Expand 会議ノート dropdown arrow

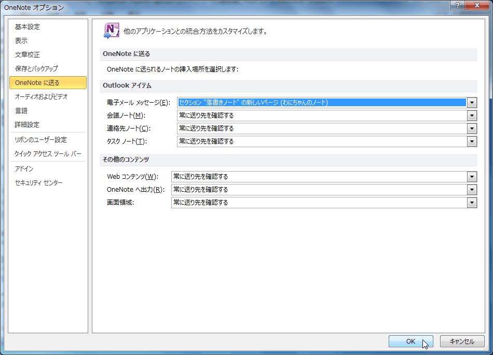(x=472, y=116)
